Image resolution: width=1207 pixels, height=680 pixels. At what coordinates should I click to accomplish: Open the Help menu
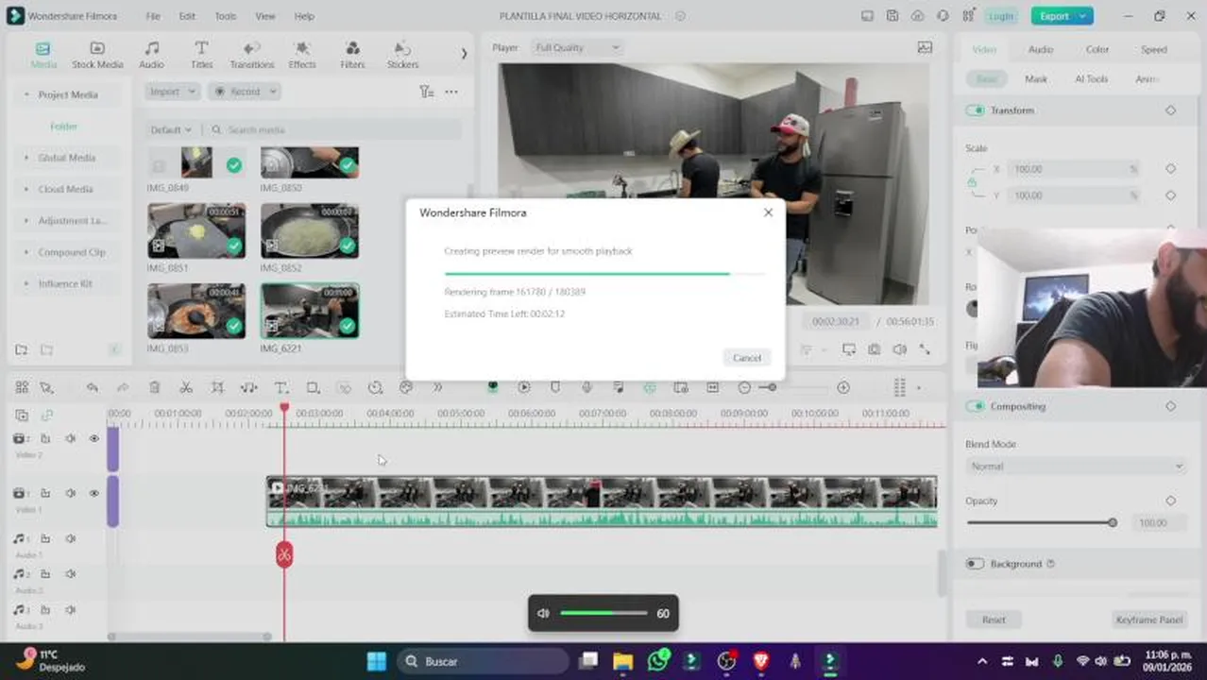[x=304, y=16]
